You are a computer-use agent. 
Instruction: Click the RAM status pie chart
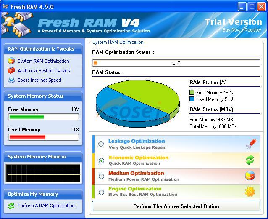click(138, 104)
